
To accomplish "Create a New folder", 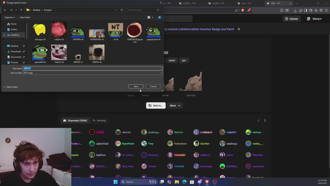I will (25, 17).
